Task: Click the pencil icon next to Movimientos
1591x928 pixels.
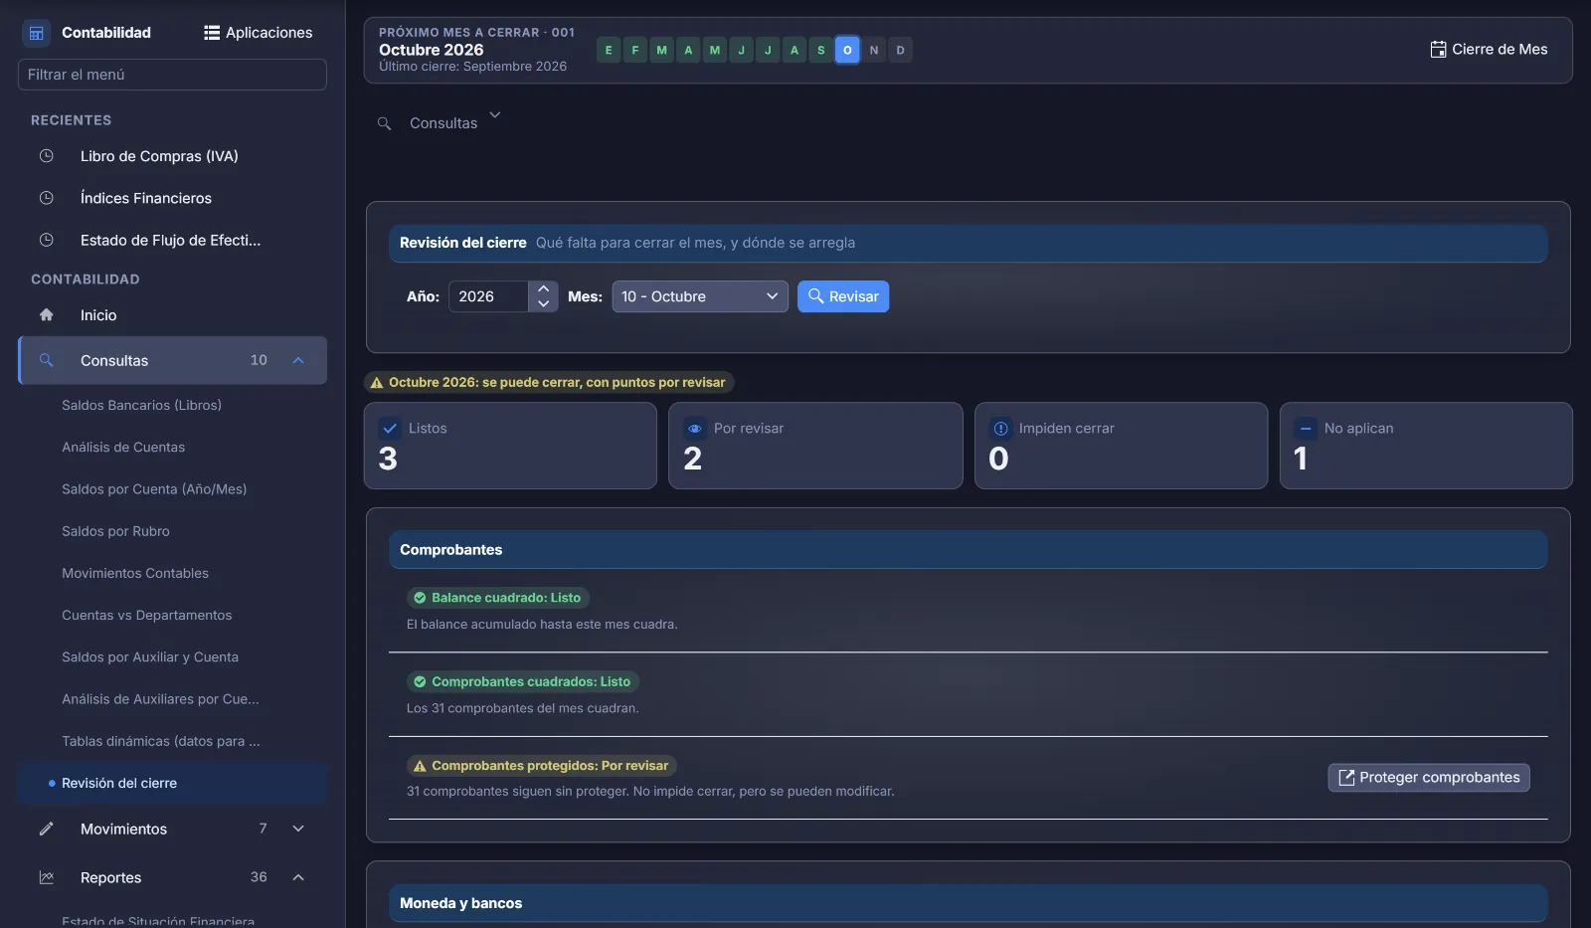Action: point(46,829)
